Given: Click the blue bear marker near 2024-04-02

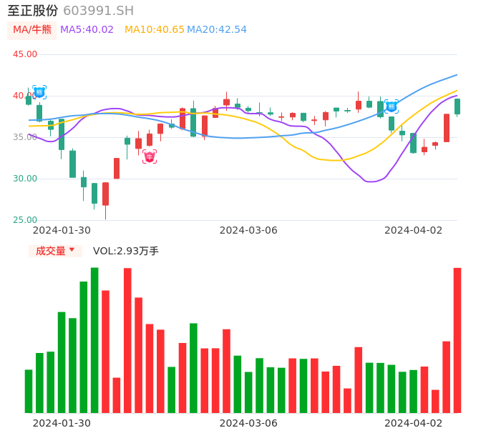Looking at the screenshot, I should [391, 106].
